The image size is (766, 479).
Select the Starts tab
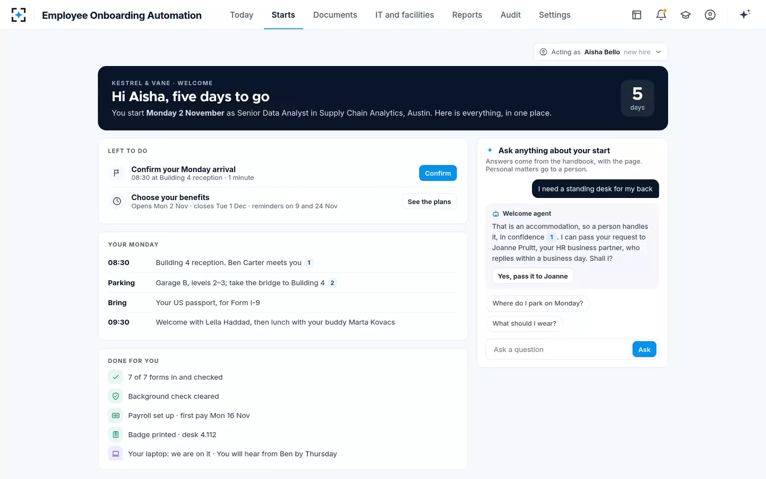point(284,15)
